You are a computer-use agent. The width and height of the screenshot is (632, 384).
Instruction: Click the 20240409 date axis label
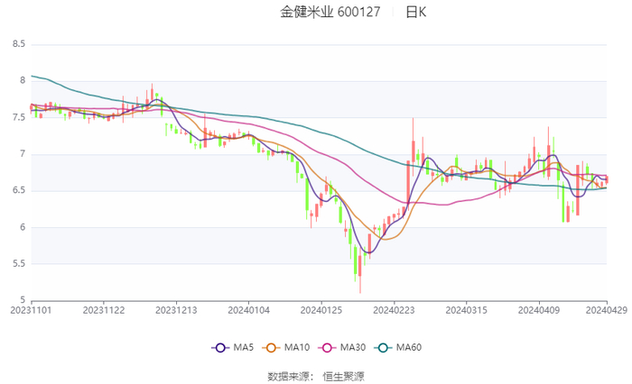point(538,310)
